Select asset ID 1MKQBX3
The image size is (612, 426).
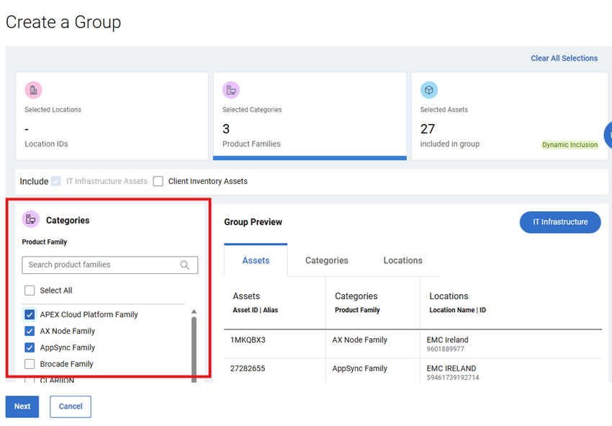(x=248, y=340)
